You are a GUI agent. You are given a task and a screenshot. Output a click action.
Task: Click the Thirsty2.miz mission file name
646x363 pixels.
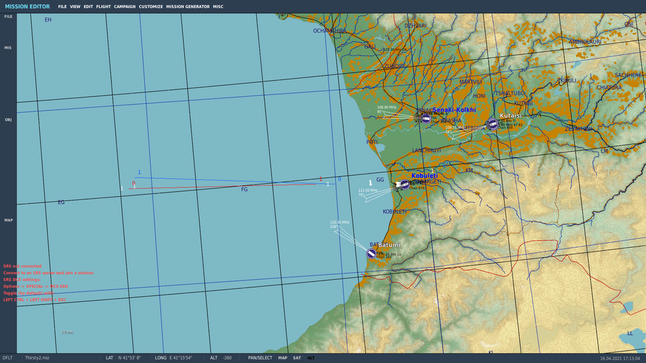coord(37,358)
